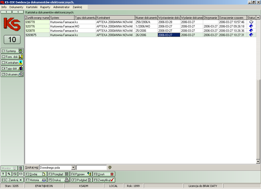
Task: Click F3 Przegląd to browse the document
Action: pos(59,174)
